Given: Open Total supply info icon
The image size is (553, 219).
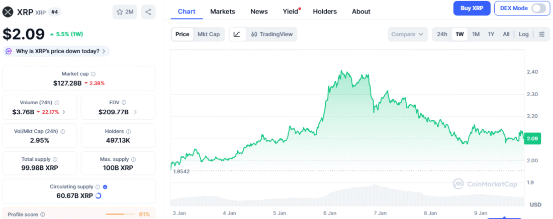Looking at the screenshot, I should click(55, 159).
